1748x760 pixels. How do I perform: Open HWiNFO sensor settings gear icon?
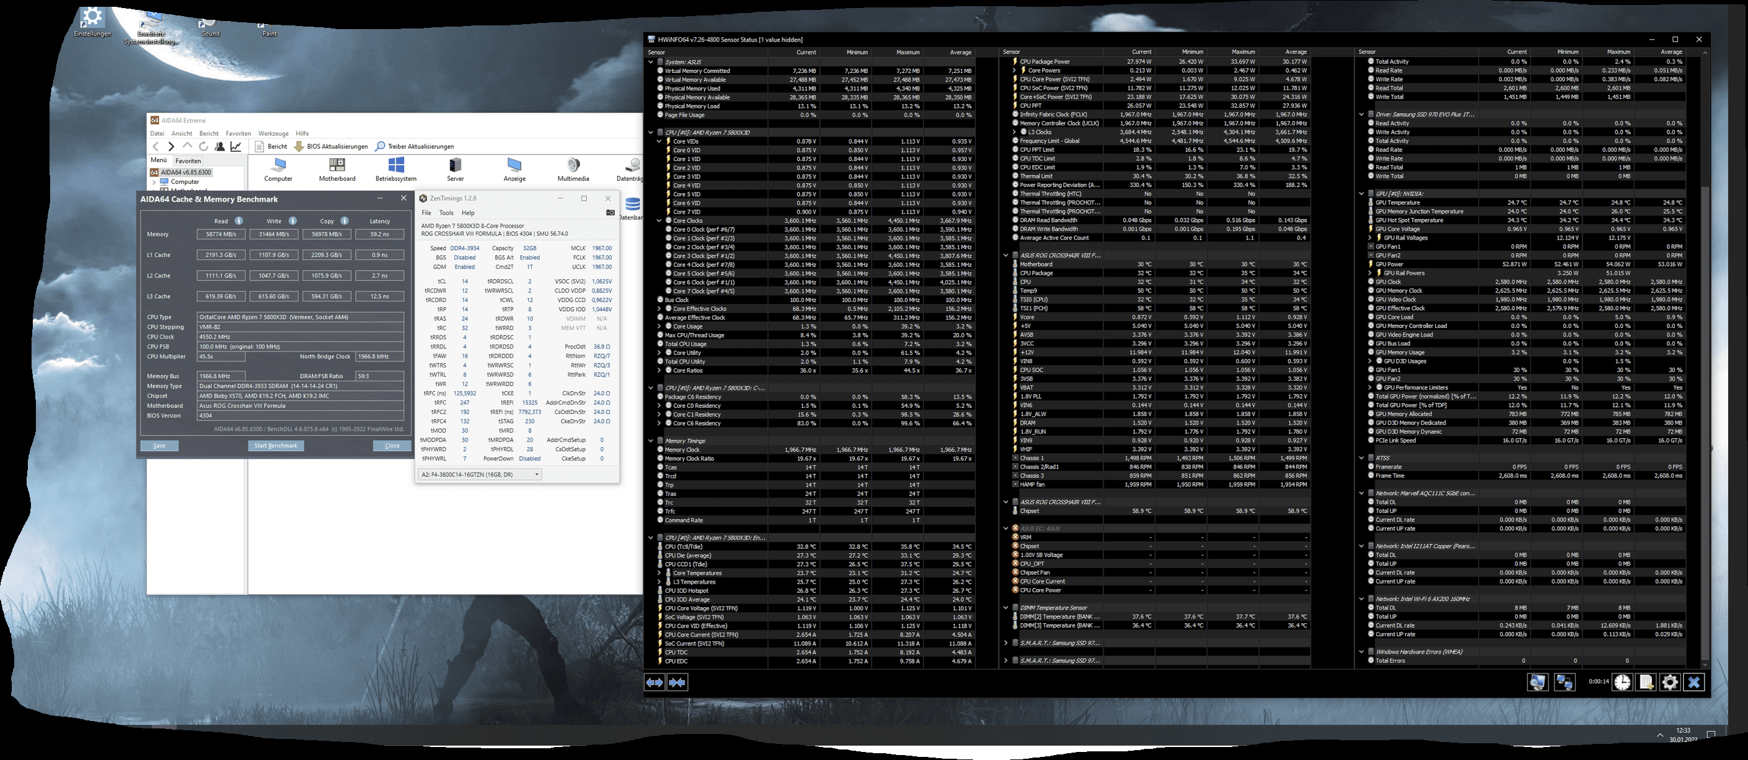1670,682
